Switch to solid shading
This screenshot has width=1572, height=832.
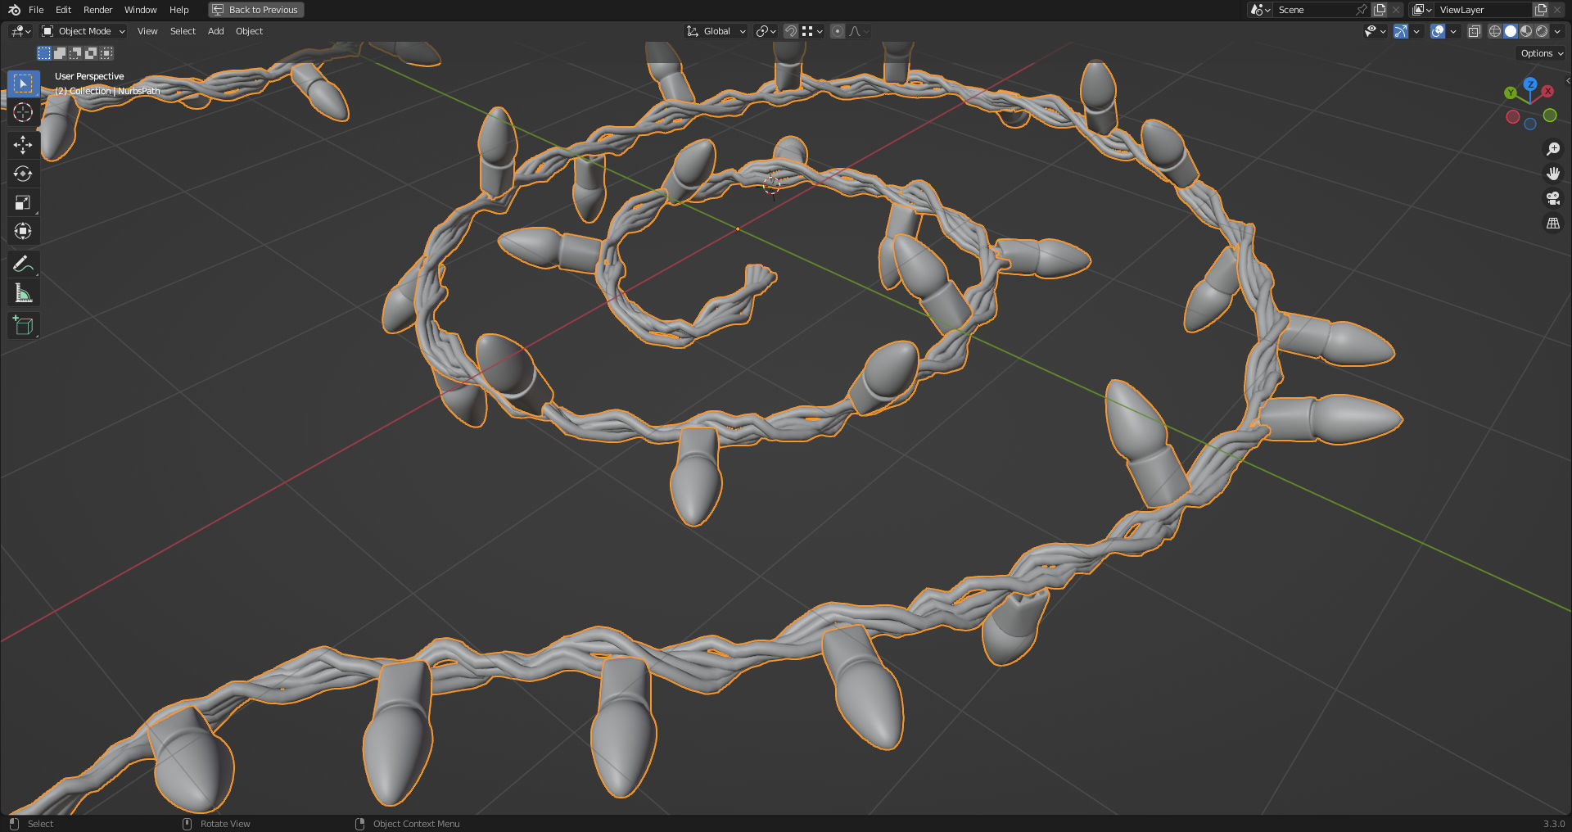1511,31
